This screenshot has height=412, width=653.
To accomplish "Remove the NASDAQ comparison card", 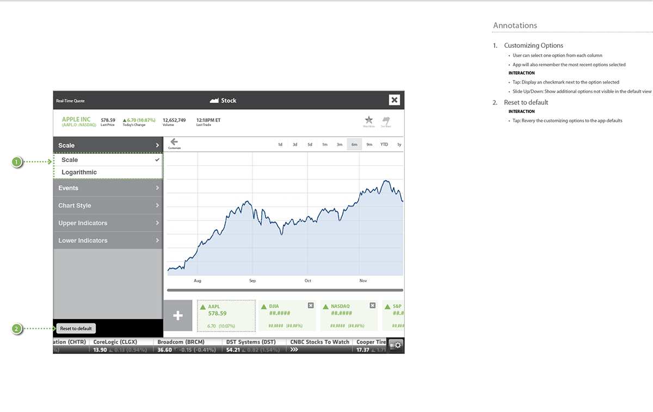I will pos(372,305).
